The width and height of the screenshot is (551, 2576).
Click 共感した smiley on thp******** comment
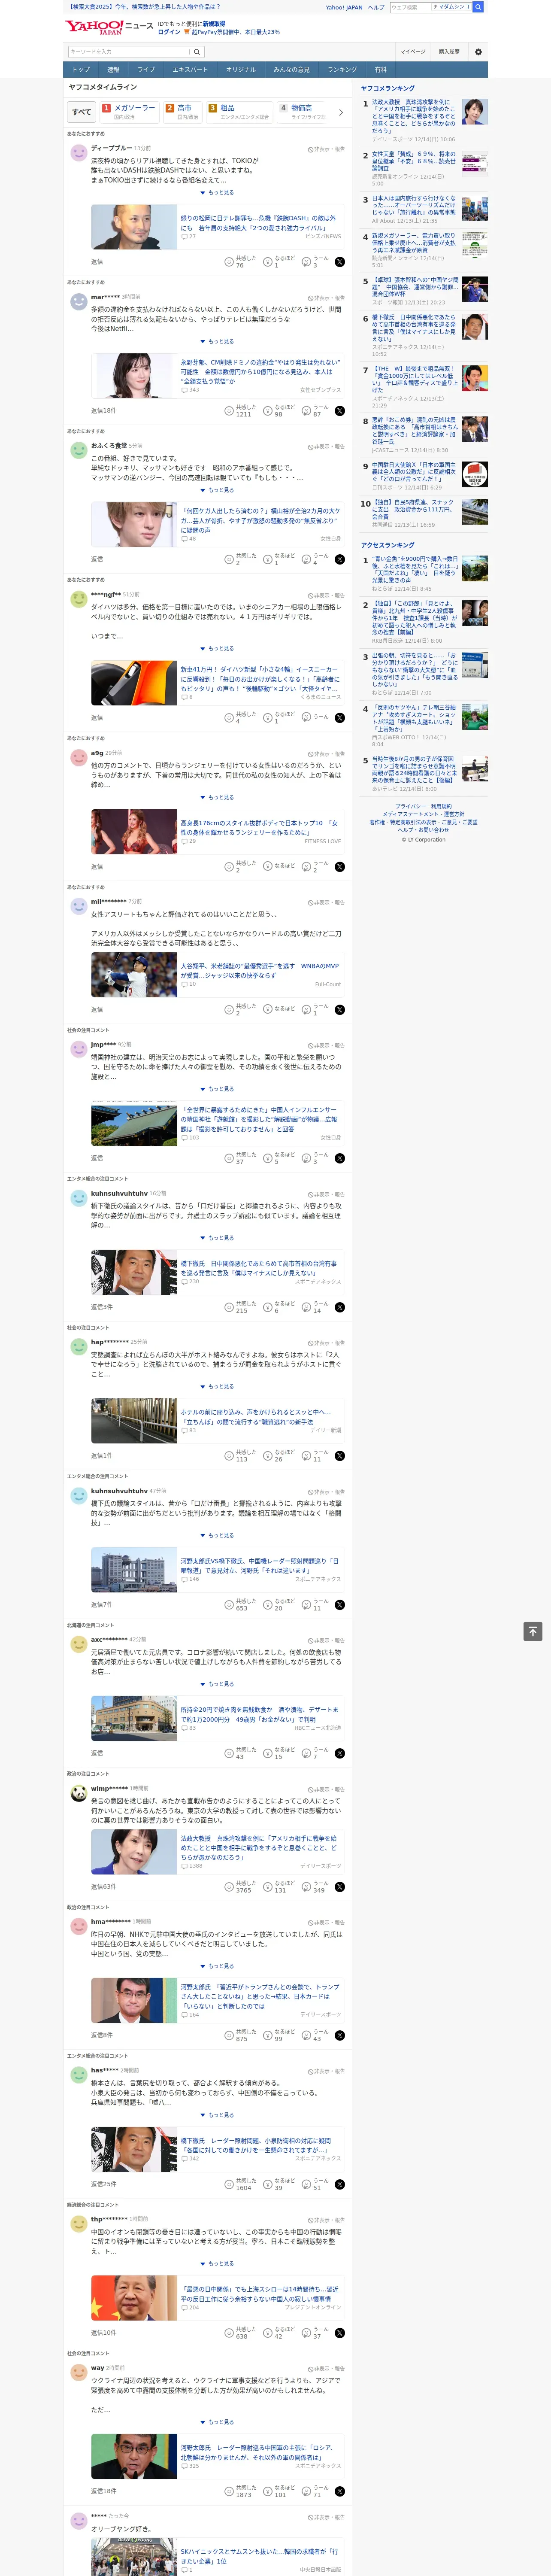229,2333
